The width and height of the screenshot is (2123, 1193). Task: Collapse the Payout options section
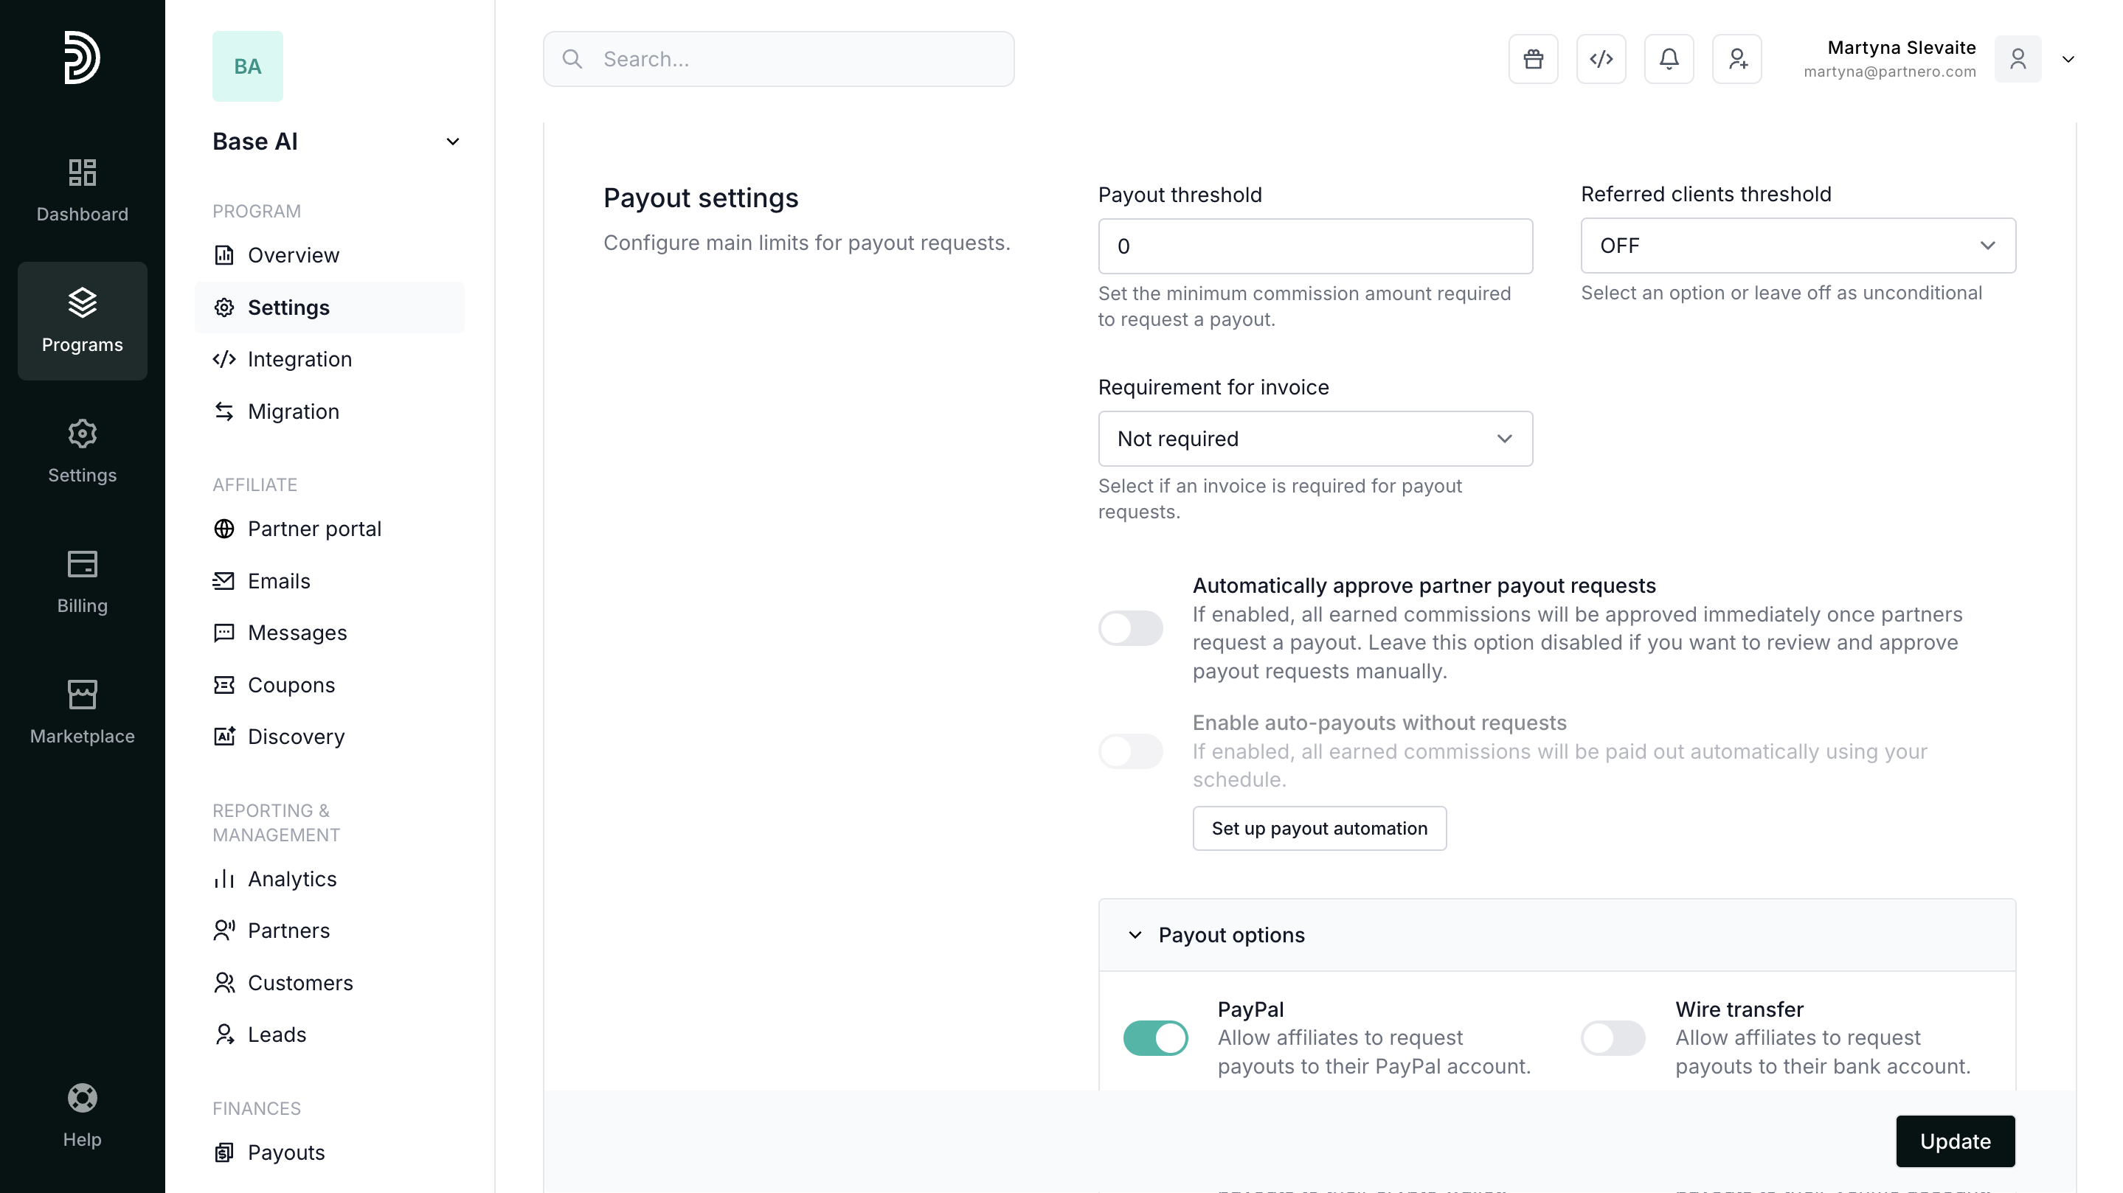tap(1135, 935)
